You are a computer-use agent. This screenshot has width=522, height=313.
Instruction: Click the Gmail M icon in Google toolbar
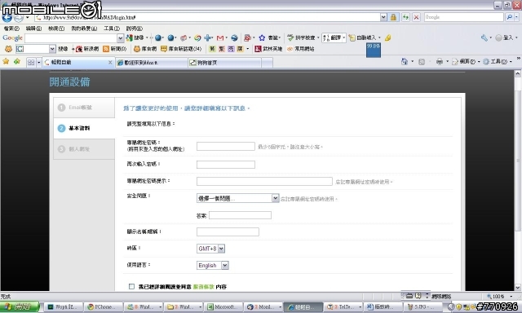click(x=220, y=38)
